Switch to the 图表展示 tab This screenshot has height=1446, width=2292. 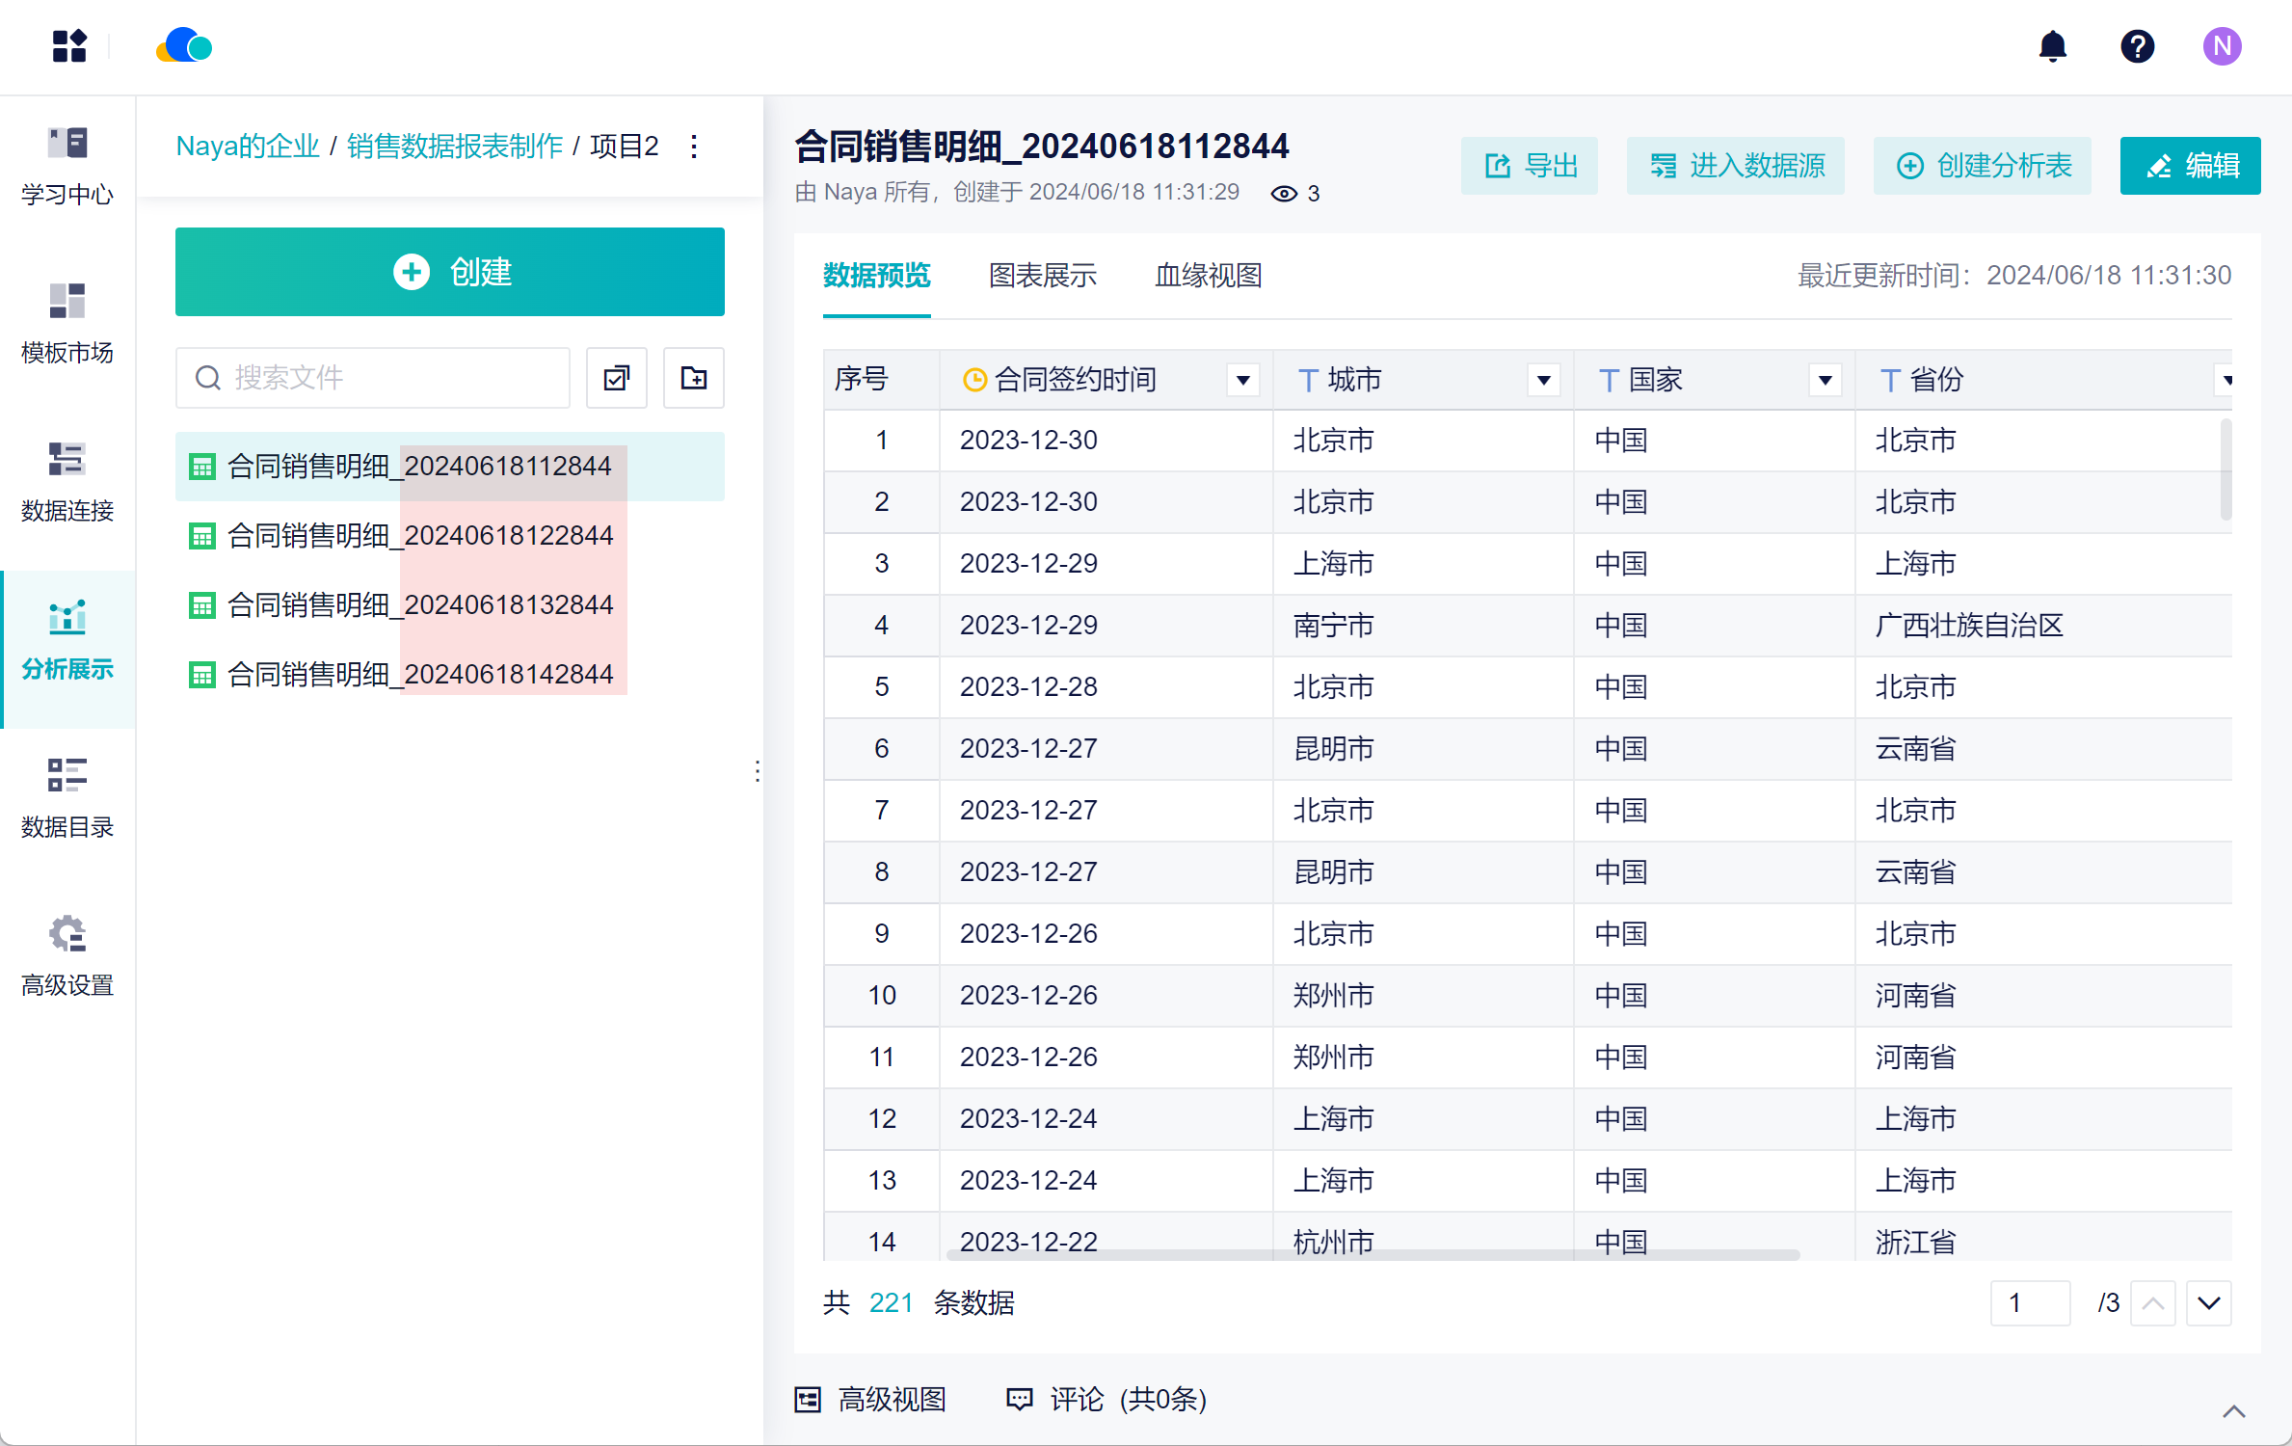pos(1042,276)
